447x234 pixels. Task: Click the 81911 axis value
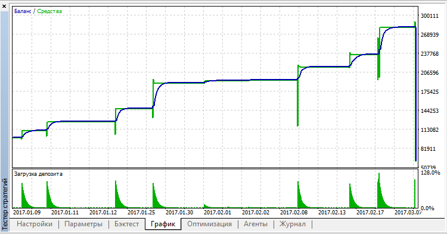point(428,149)
